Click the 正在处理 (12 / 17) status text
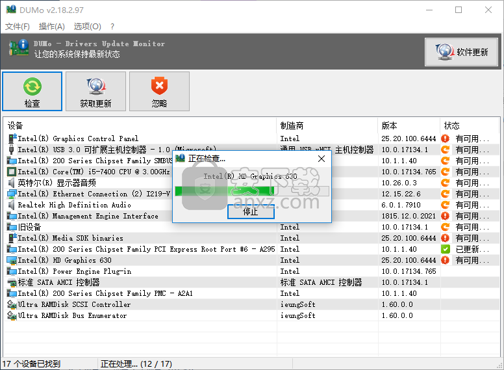 coord(136,364)
